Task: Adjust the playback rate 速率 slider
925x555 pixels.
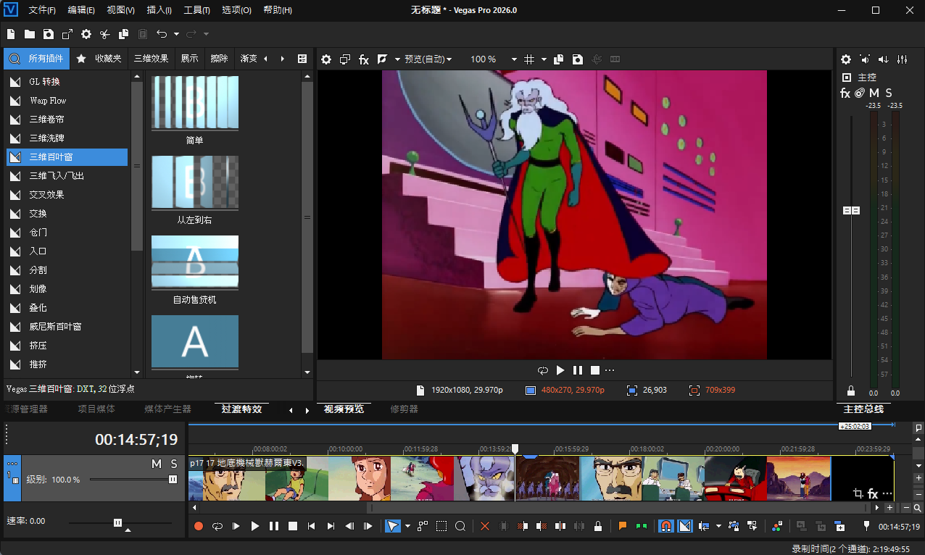Action: [117, 522]
